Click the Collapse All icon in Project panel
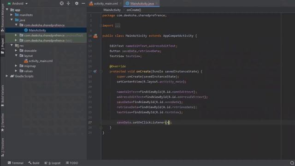The image size is (295, 166). [68, 3]
